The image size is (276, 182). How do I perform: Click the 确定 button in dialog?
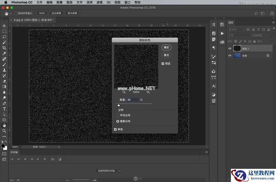click(167, 47)
